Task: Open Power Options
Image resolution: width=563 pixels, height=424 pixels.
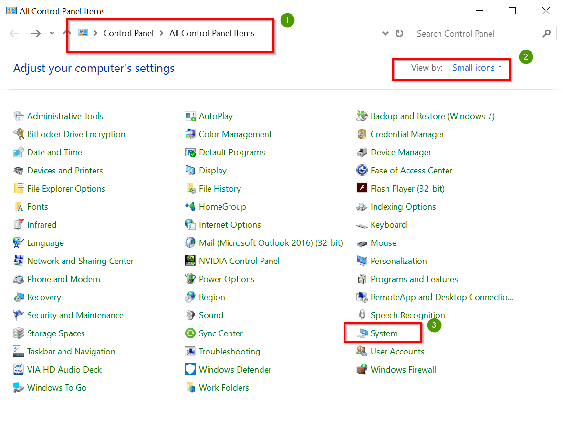Action: 226,279
